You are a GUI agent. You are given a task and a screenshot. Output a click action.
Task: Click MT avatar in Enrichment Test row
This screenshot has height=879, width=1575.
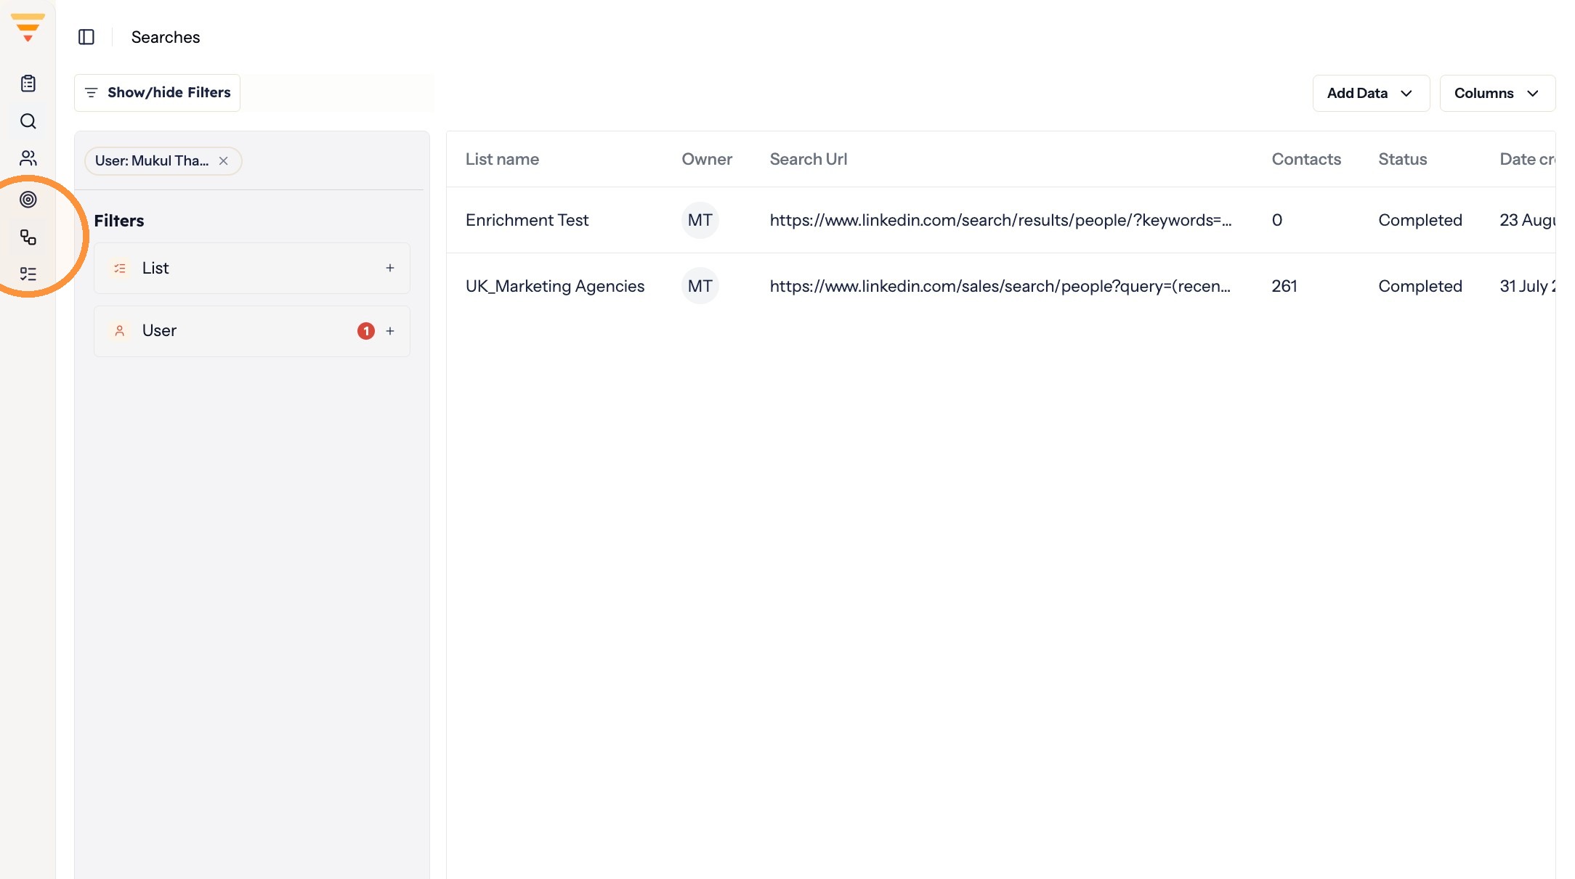(700, 221)
